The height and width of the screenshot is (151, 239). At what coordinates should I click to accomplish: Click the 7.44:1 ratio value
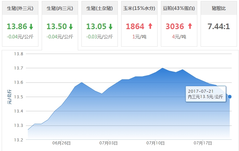[x=219, y=26]
